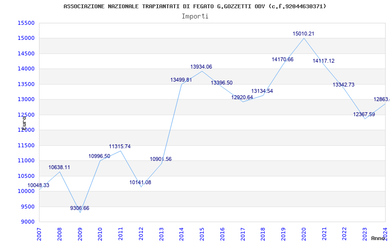Select the 13342.73 data label
The height and width of the screenshot is (243, 390).
coord(344,85)
